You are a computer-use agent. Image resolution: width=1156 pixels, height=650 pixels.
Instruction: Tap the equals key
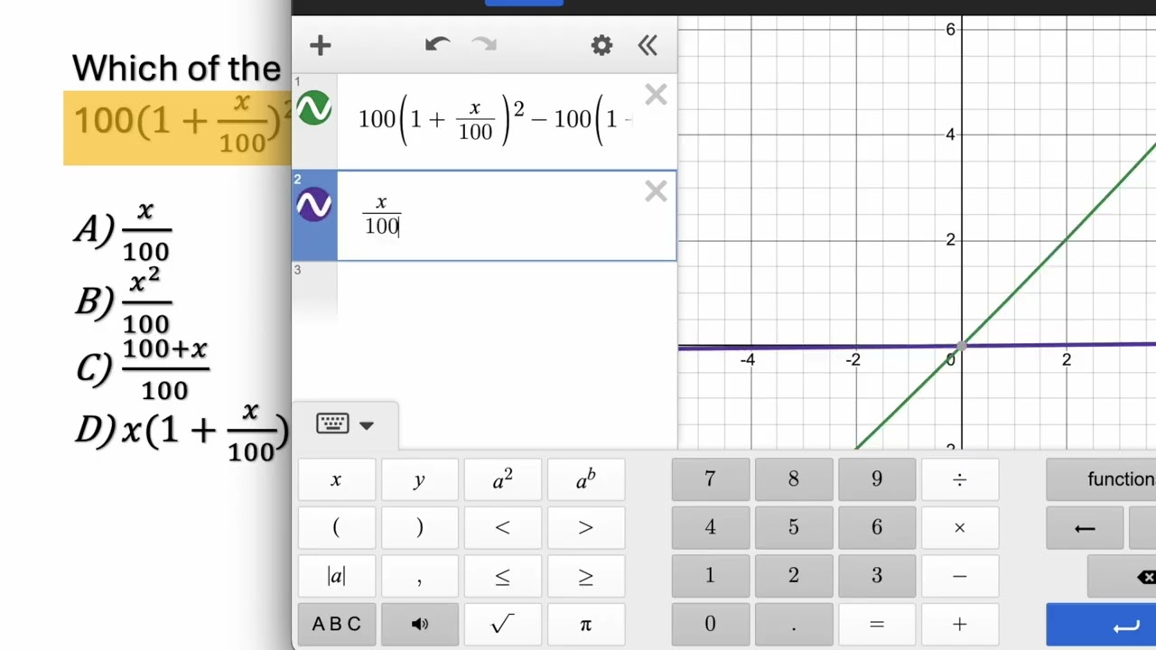point(876,625)
